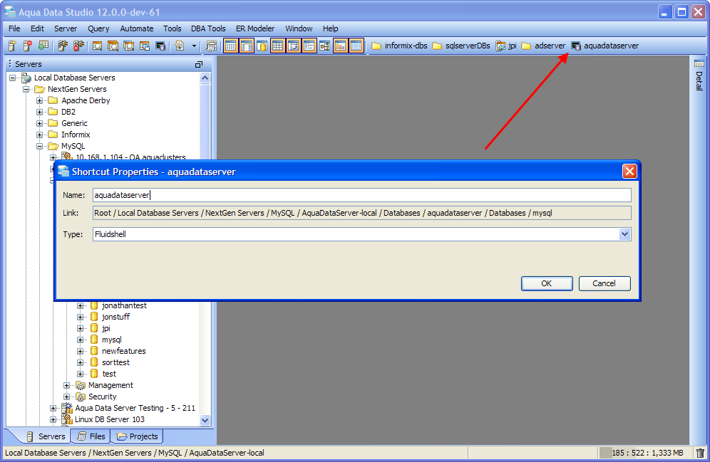The height and width of the screenshot is (462, 710).
Task: Toggle the window-with-side-panel view button
Action: 246,46
